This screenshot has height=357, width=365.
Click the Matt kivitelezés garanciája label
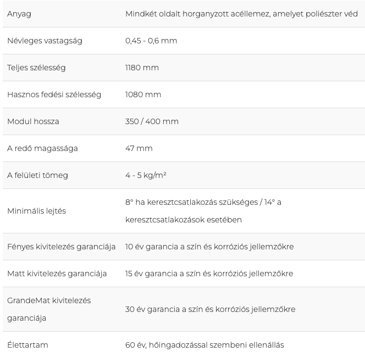57,274
